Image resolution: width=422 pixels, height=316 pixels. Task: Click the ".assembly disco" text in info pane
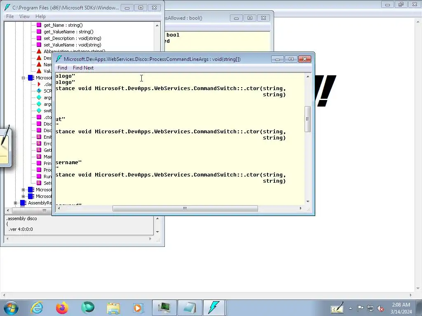(x=21, y=218)
